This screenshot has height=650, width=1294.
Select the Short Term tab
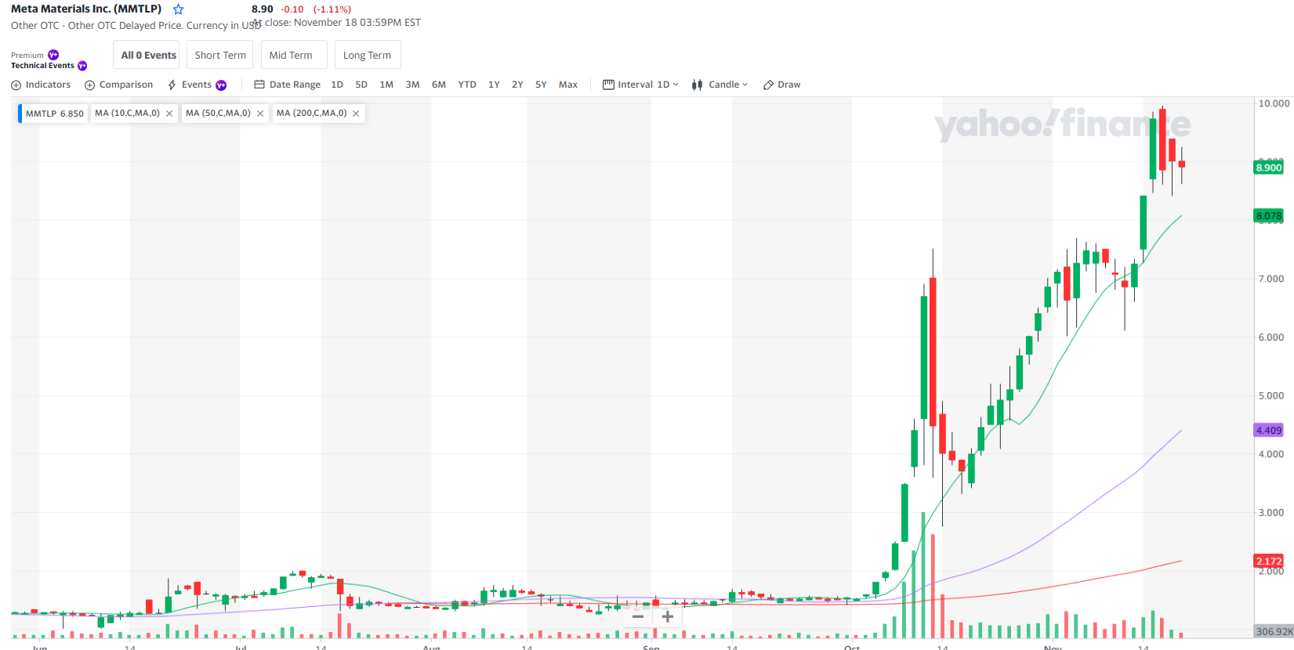[220, 55]
